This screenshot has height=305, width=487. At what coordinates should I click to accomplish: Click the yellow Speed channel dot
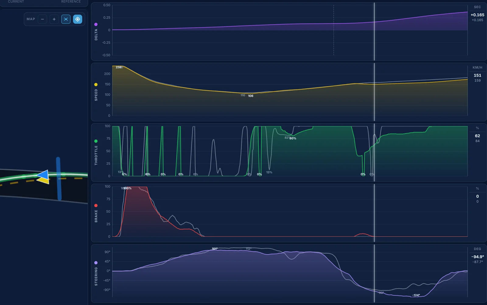(x=96, y=85)
